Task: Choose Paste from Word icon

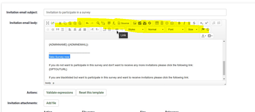Action: point(80,23)
